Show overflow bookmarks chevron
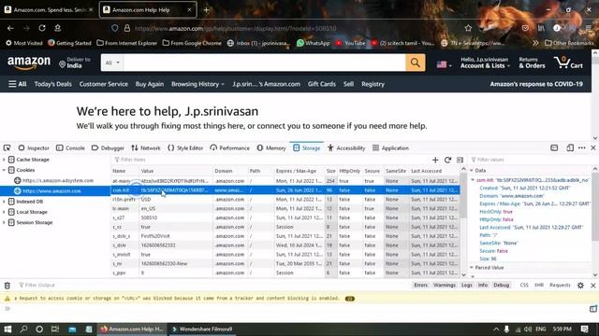 (x=535, y=43)
